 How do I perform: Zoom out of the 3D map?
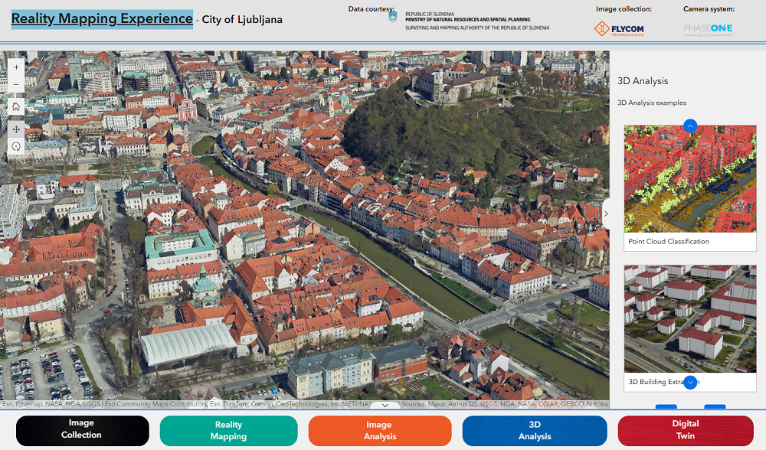[16, 86]
